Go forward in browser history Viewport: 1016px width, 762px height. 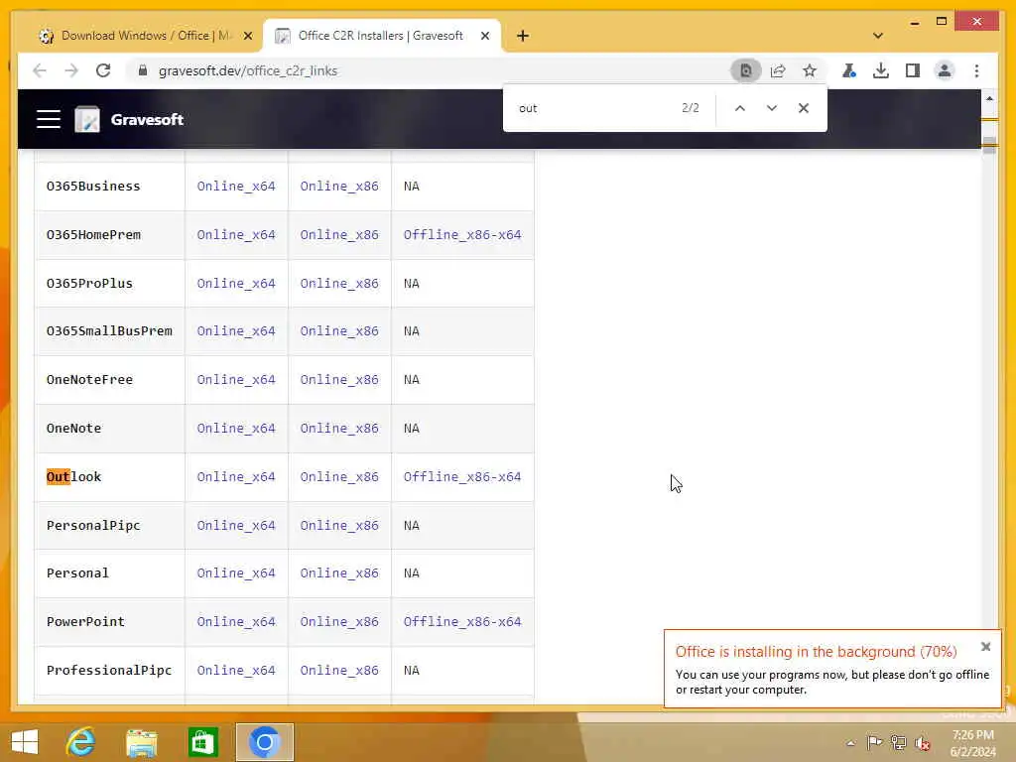point(71,70)
